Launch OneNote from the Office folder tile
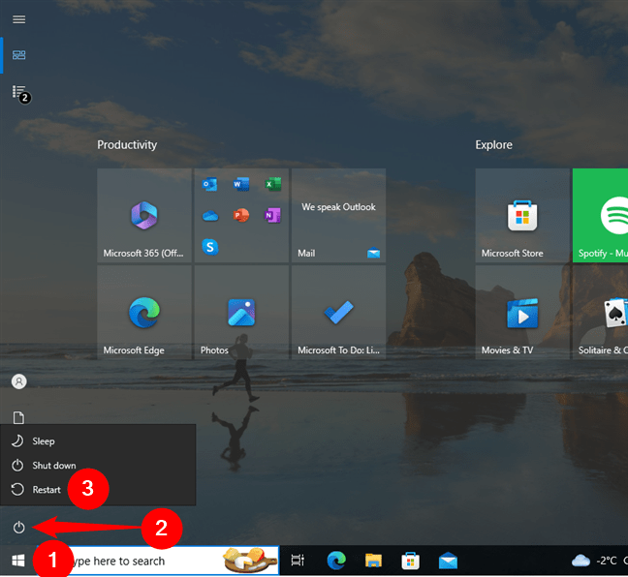Viewport: 628px width, 577px height. pos(272,216)
